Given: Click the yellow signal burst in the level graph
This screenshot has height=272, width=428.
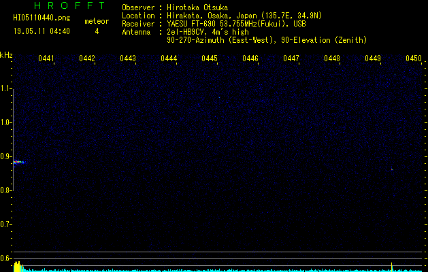Looking at the screenshot, I should pos(18,267).
